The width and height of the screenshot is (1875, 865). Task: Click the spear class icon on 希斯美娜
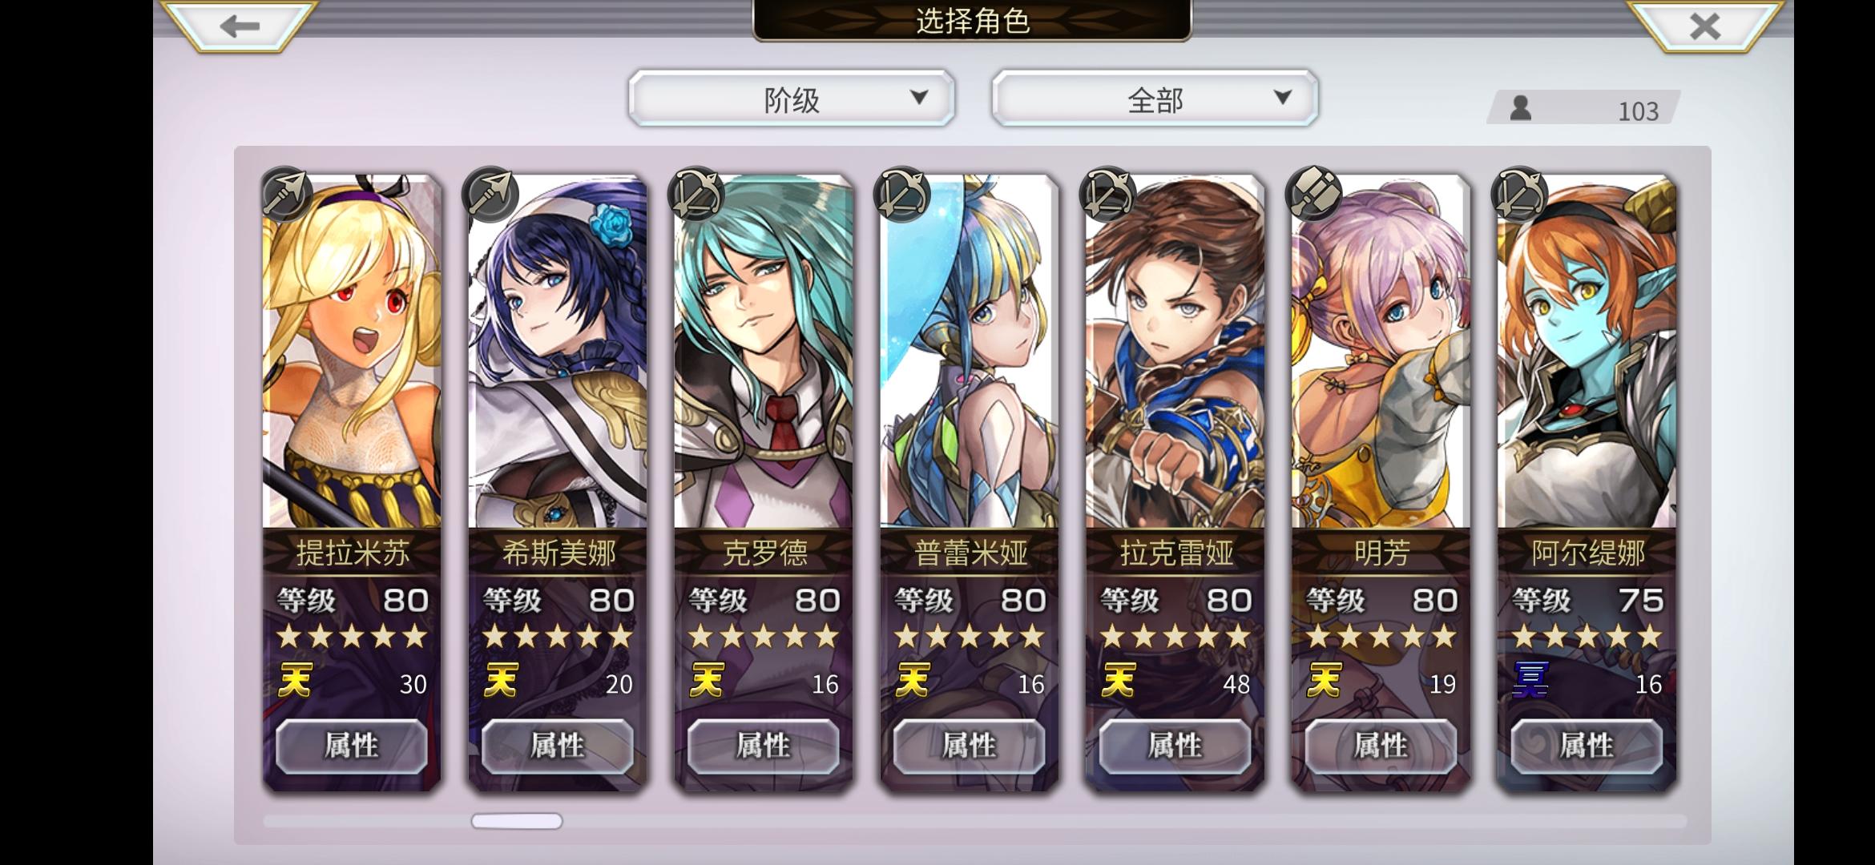[491, 194]
